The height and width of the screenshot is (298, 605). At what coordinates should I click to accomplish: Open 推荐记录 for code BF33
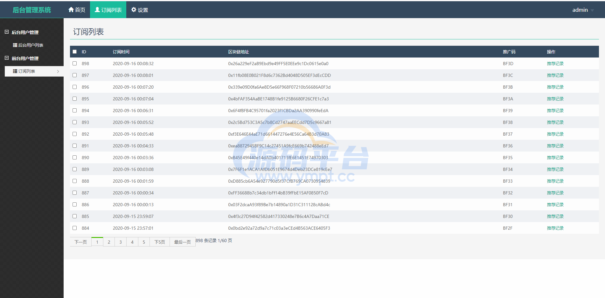tap(555, 181)
